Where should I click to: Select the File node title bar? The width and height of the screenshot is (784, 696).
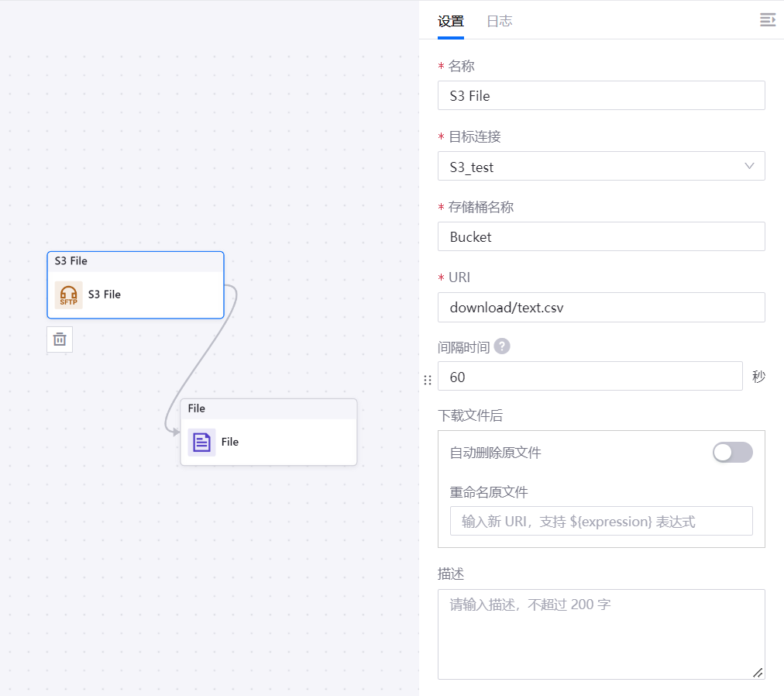click(x=268, y=408)
